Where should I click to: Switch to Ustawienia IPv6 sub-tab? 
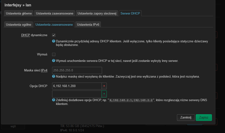click(x=88, y=25)
